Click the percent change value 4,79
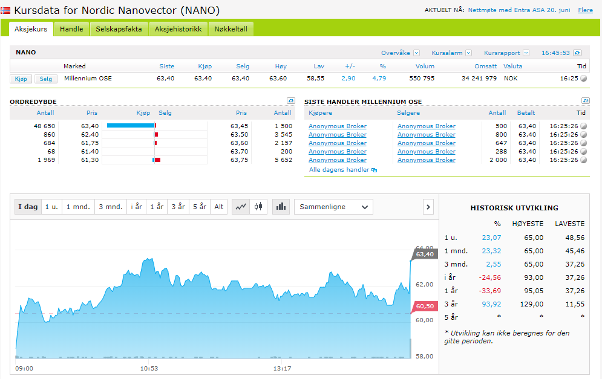The image size is (602, 379). 379,78
